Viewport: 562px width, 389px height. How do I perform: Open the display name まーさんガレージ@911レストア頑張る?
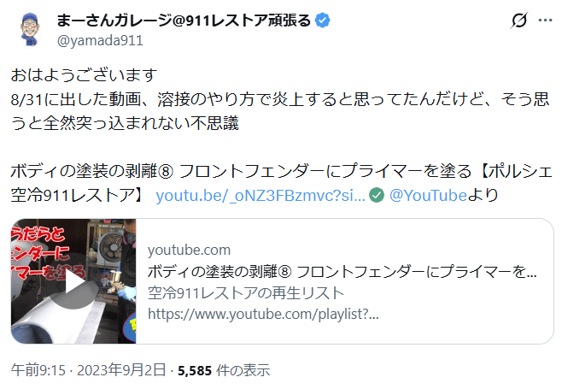pyautogui.click(x=184, y=21)
